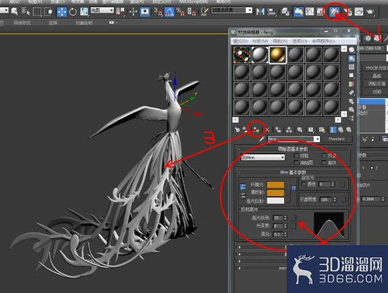Click the 漫反射 diffuse color swatch

(275, 193)
